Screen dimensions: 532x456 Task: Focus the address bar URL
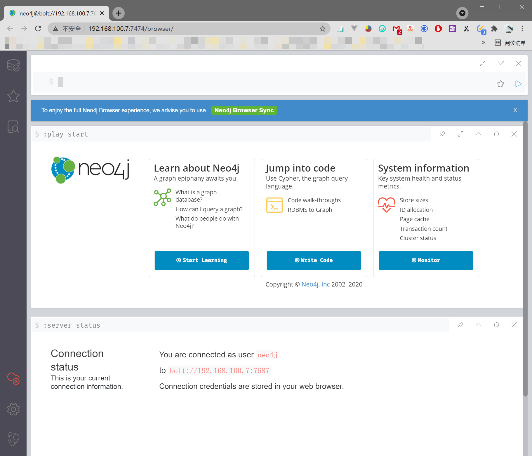click(131, 29)
